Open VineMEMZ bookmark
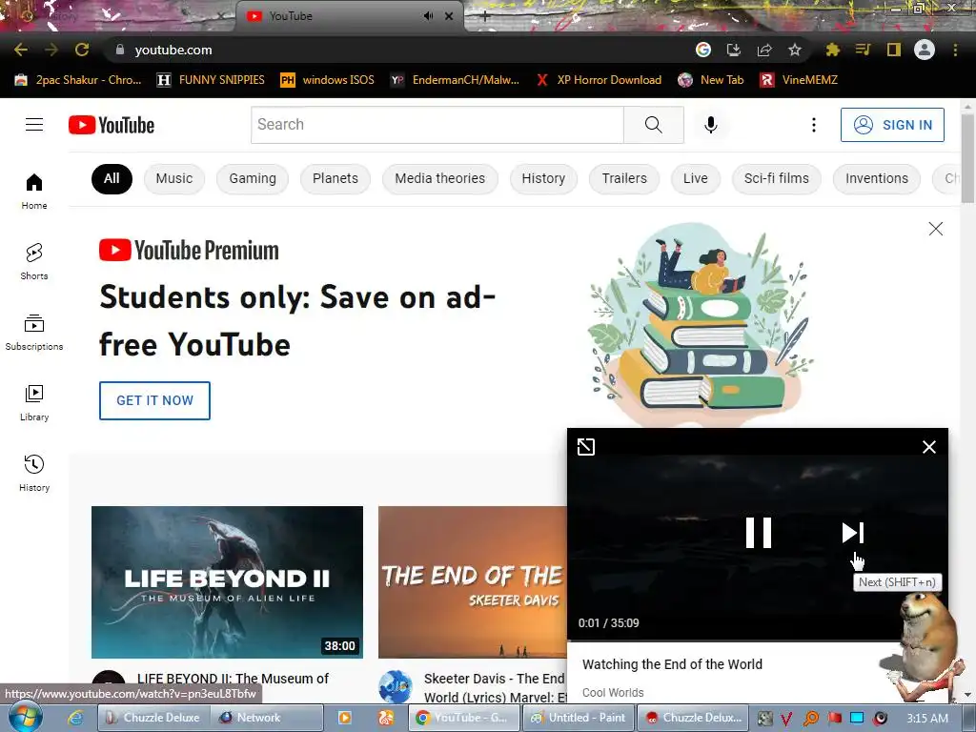976x732 pixels. click(x=800, y=80)
